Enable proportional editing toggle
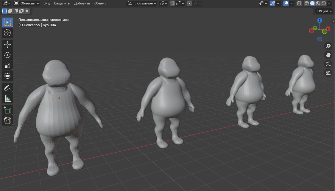 click(189, 3)
